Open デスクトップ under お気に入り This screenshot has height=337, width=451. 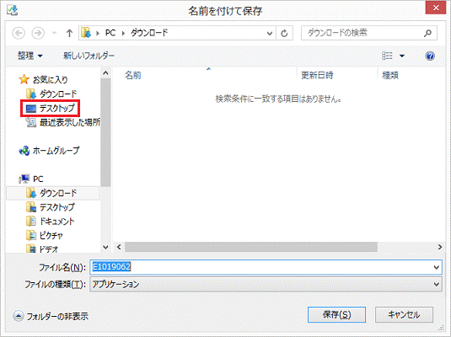pyautogui.click(x=57, y=108)
